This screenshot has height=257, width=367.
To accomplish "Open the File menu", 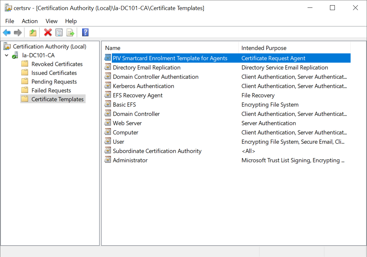I will pyautogui.click(x=10, y=21).
